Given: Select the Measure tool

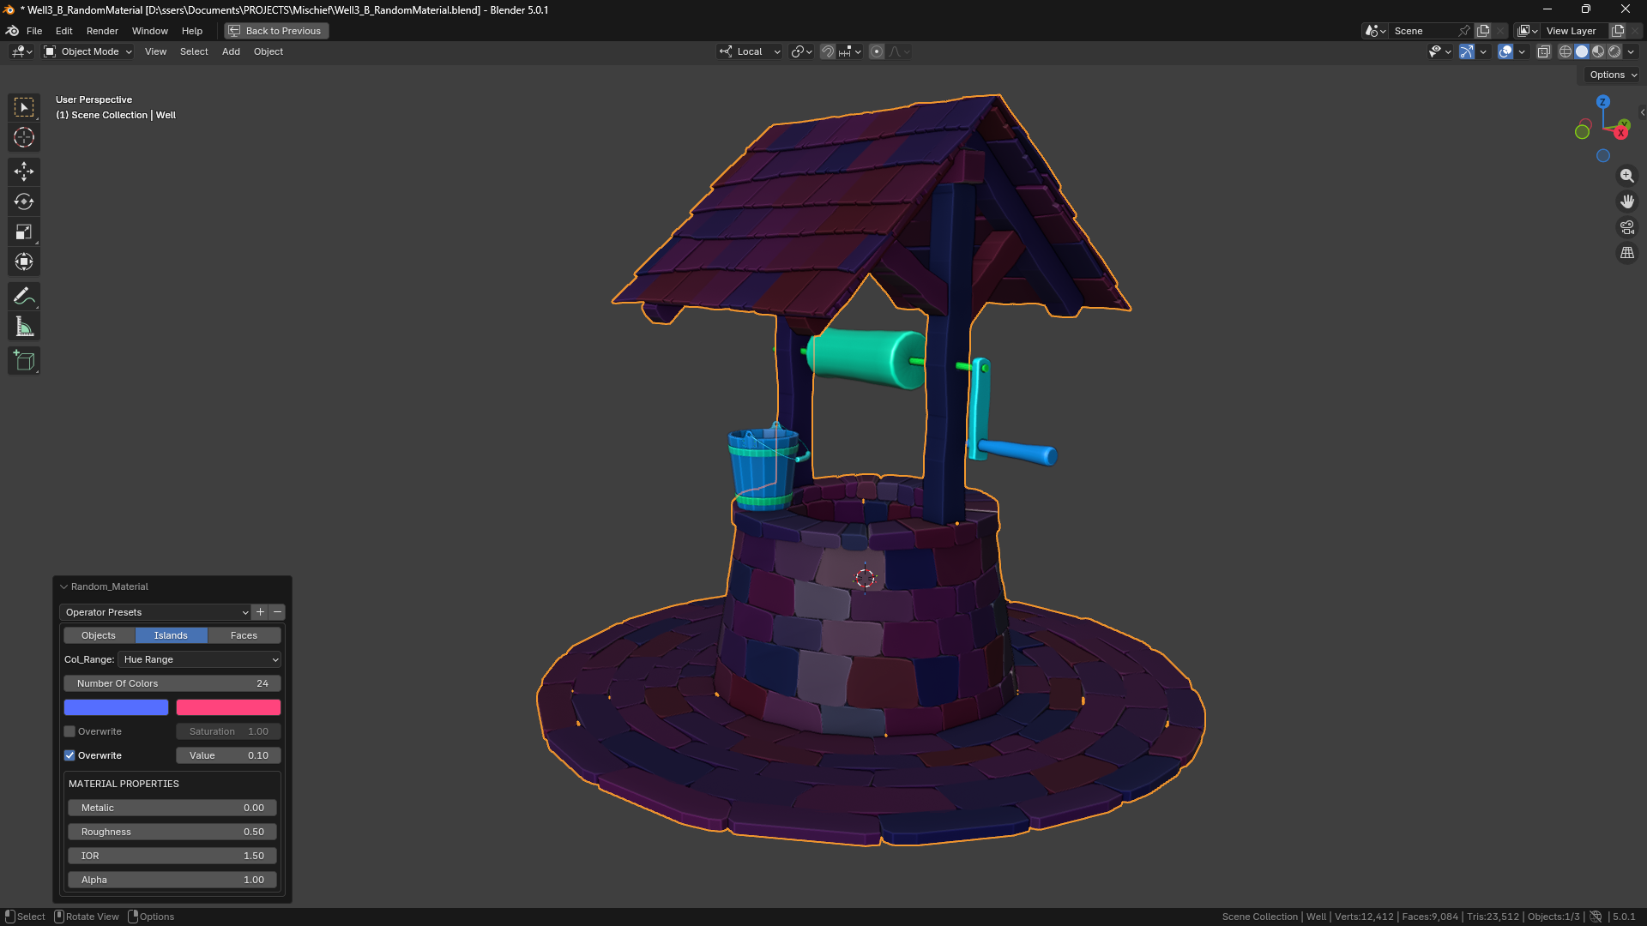Looking at the screenshot, I should click(x=24, y=327).
